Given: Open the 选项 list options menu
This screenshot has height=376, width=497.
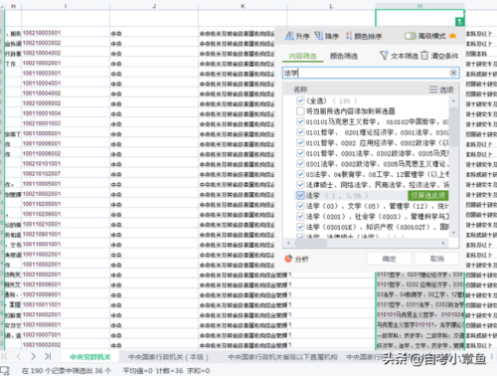Looking at the screenshot, I should point(441,90).
